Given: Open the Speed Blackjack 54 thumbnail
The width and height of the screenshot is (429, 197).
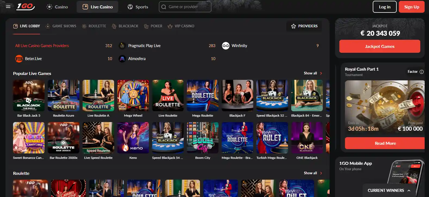Looking at the screenshot, I should [x=168, y=138].
